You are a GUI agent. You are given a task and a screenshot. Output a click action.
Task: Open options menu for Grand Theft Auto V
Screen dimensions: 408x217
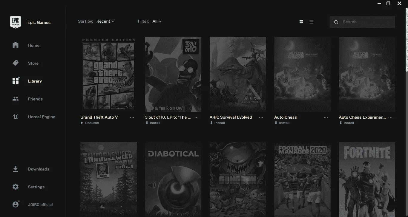[132, 117]
